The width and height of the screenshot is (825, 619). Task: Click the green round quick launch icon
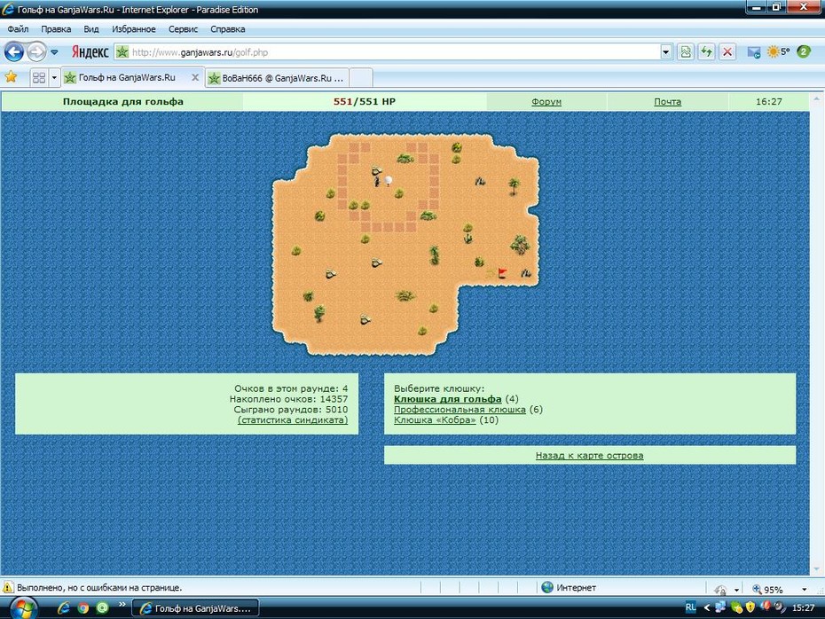[x=102, y=608]
